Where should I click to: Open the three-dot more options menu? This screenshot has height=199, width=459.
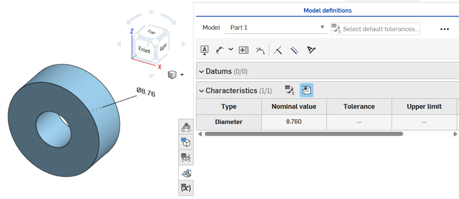click(x=445, y=29)
